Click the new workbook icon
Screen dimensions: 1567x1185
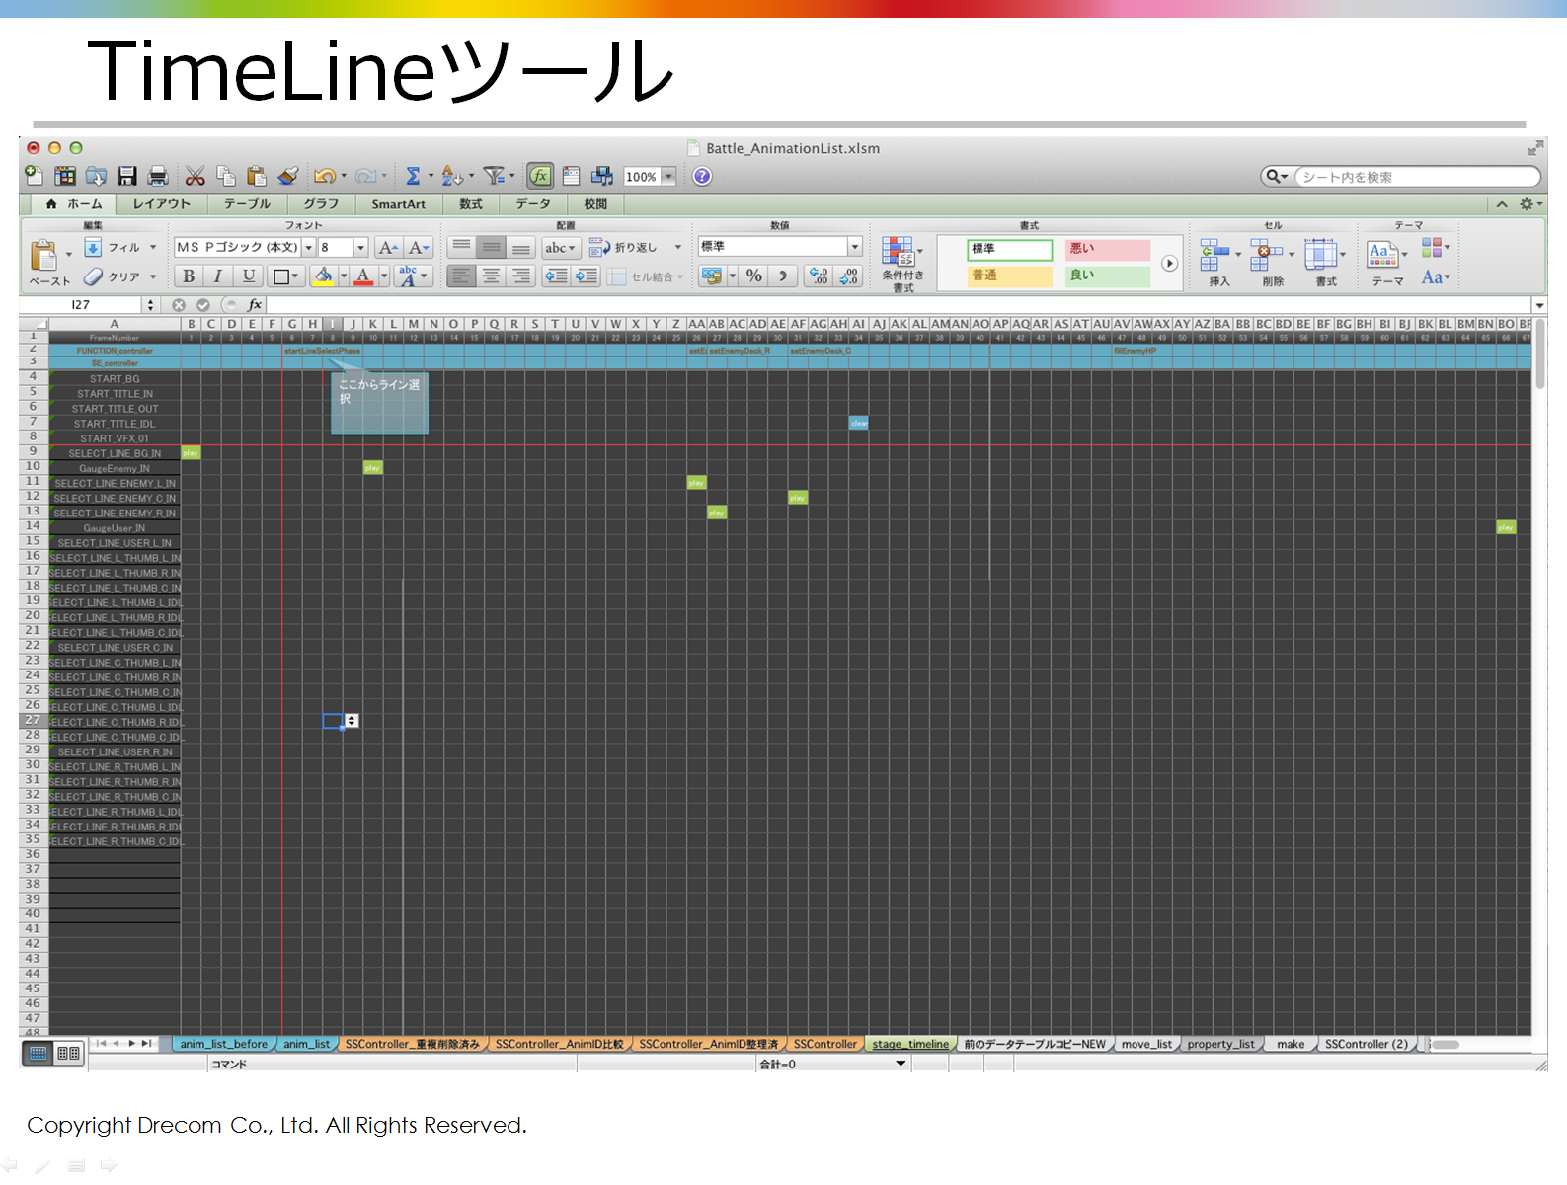click(x=35, y=176)
